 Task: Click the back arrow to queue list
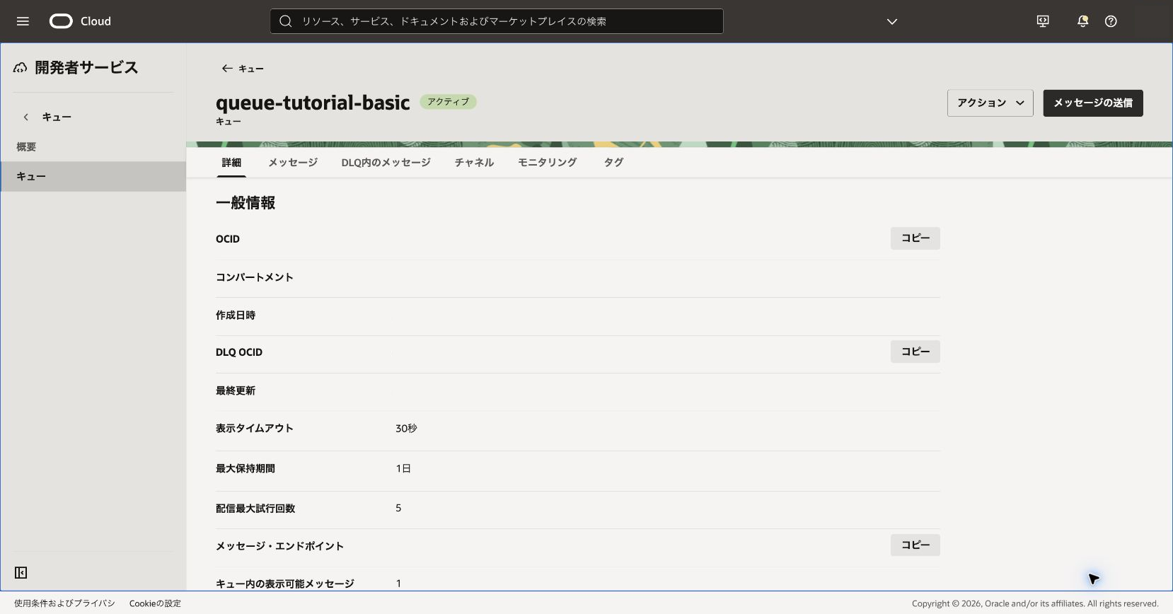coord(227,69)
